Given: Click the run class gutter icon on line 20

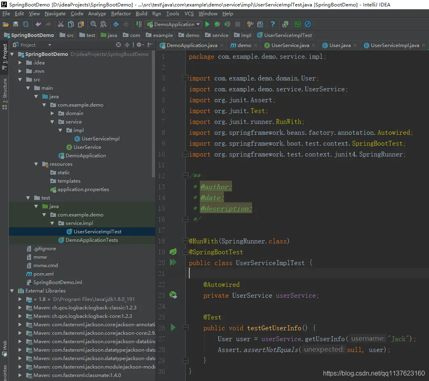Looking at the screenshot, I should pyautogui.click(x=173, y=262).
